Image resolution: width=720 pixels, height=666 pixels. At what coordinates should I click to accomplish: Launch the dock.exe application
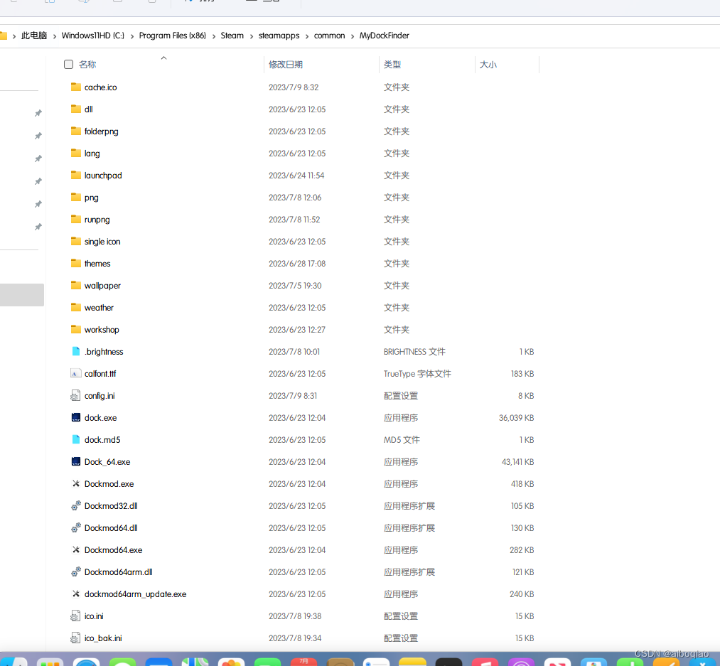[x=100, y=417]
